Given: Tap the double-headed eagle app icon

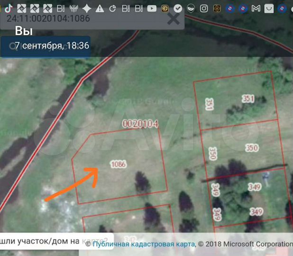Looking at the screenshot, I should pyautogui.click(x=73, y=8).
